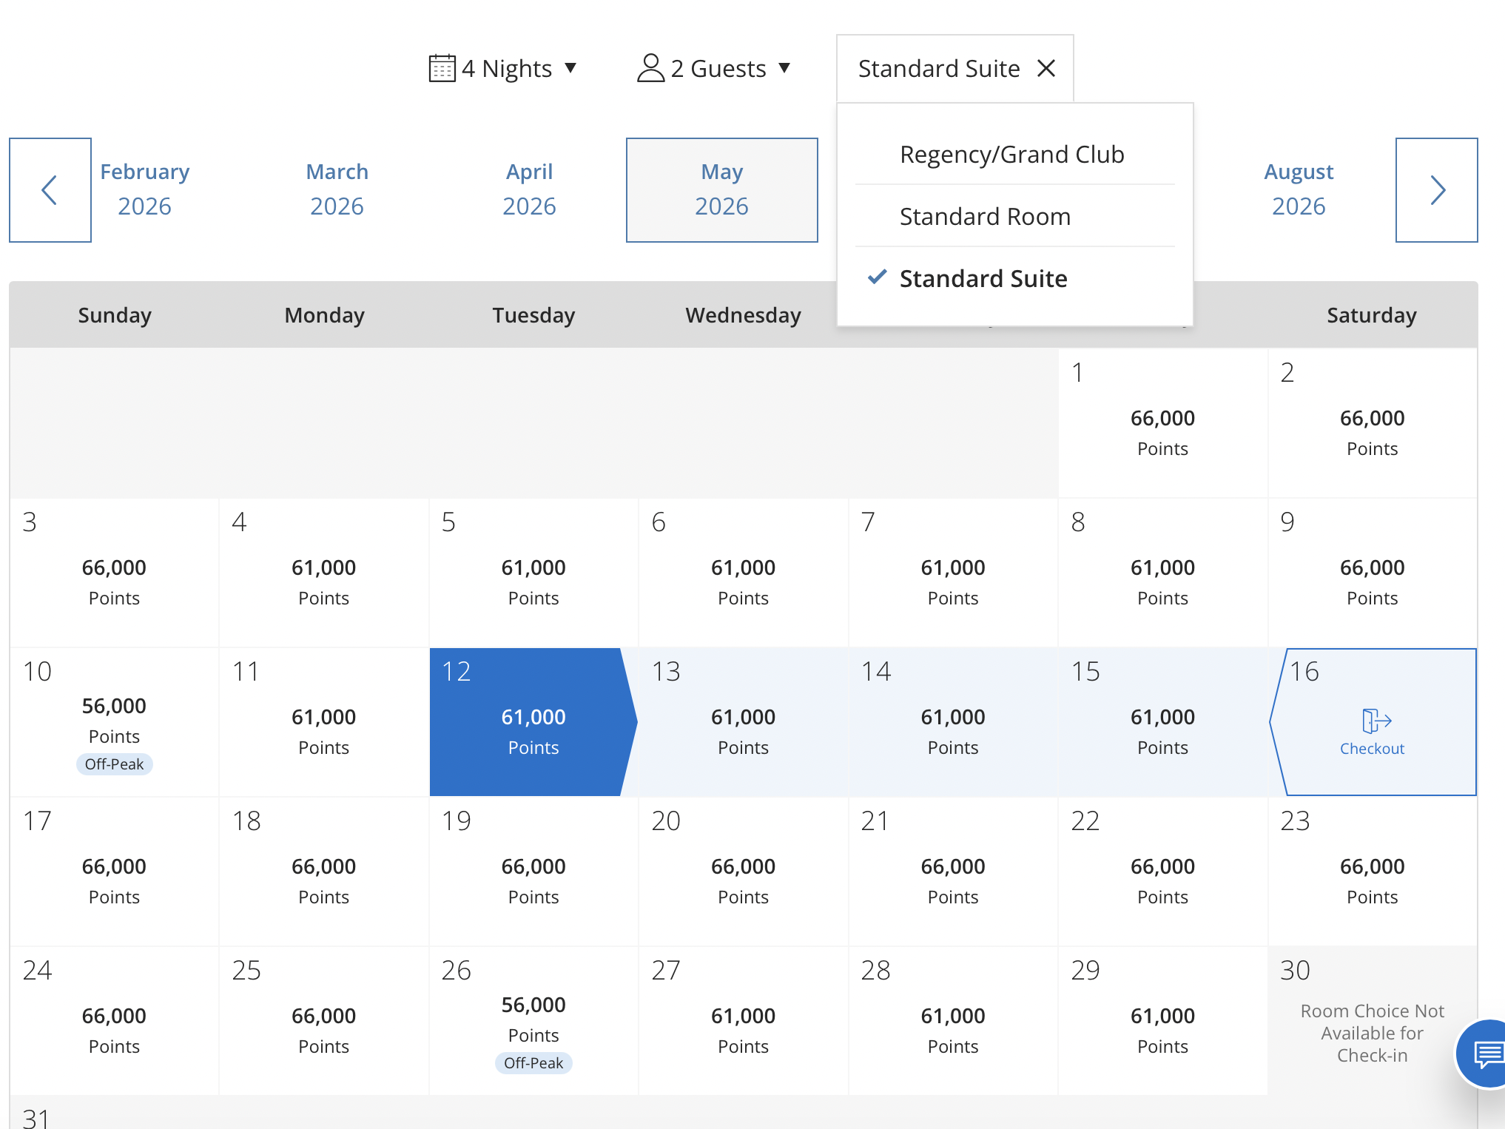
Task: Click the calendar icon beside 4 Nights
Action: [x=442, y=69]
